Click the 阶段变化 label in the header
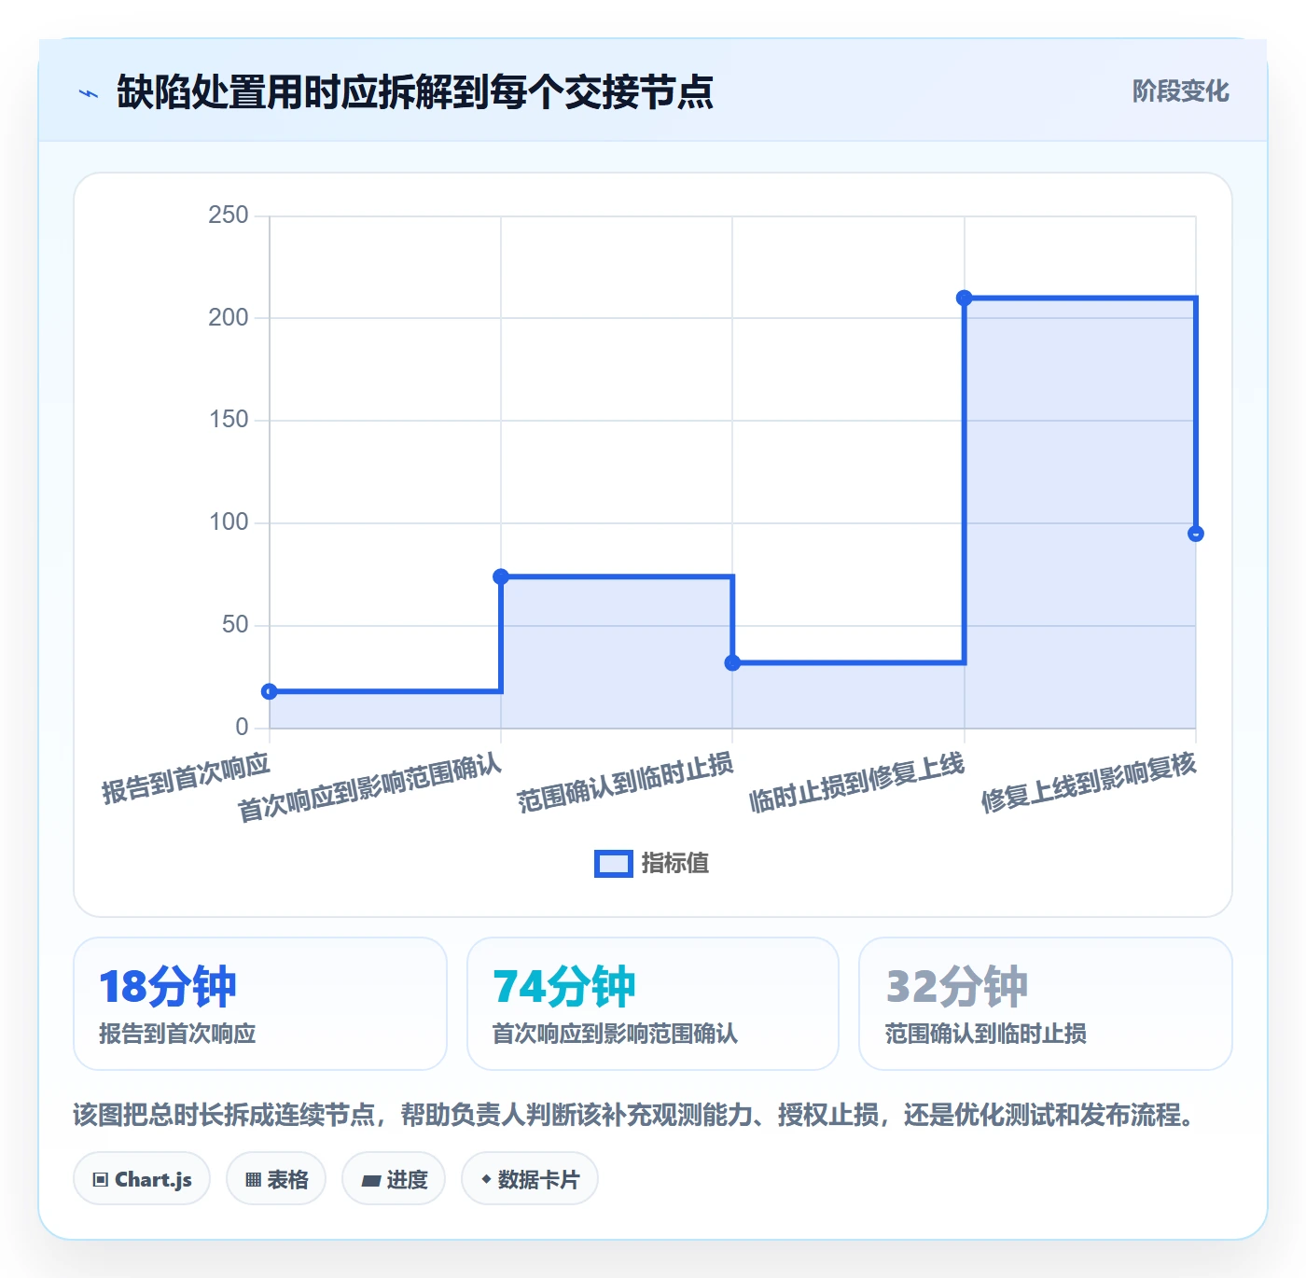Screen dimensions: 1306x1278 click(x=1180, y=91)
